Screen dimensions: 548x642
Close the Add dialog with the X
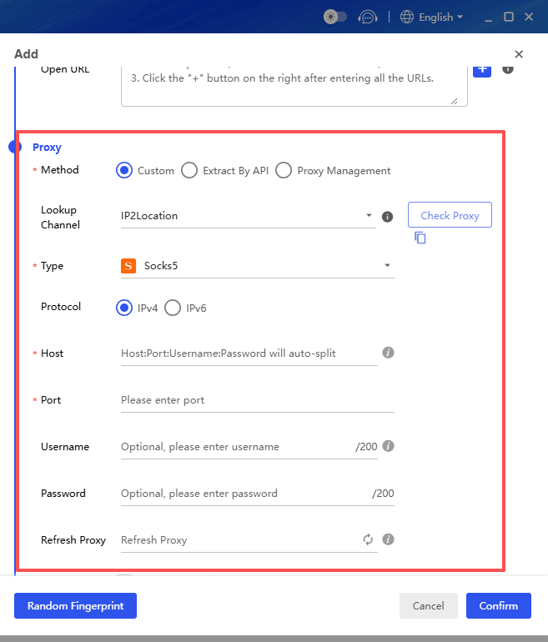519,54
